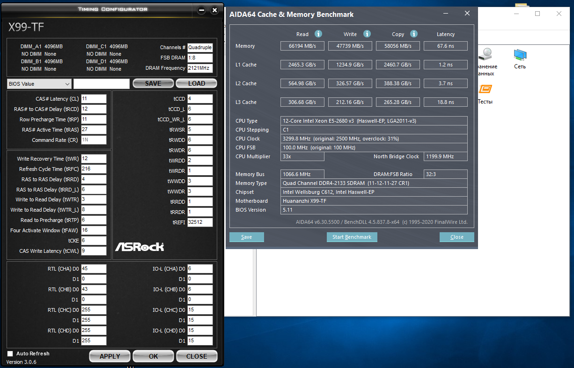
Task: Click the SAVE profile button
Action: 153,83
